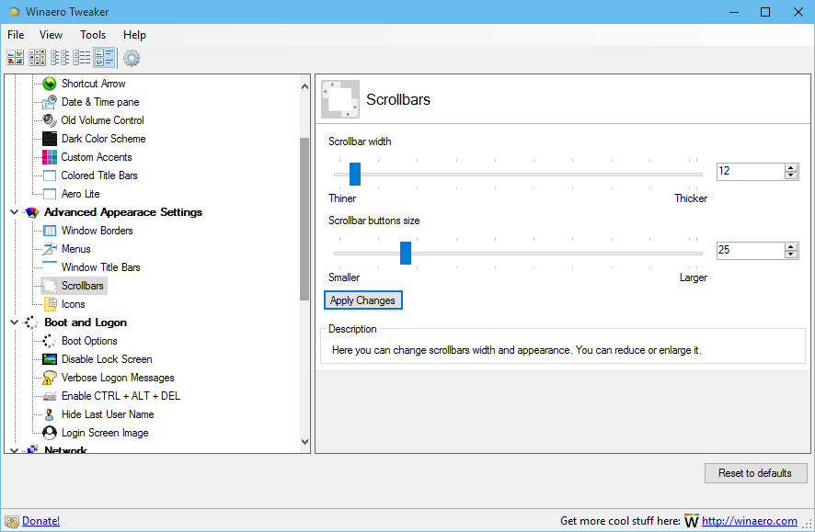This screenshot has width=815, height=532.
Task: Click the Scrollbar buttons size value field
Action: (750, 250)
